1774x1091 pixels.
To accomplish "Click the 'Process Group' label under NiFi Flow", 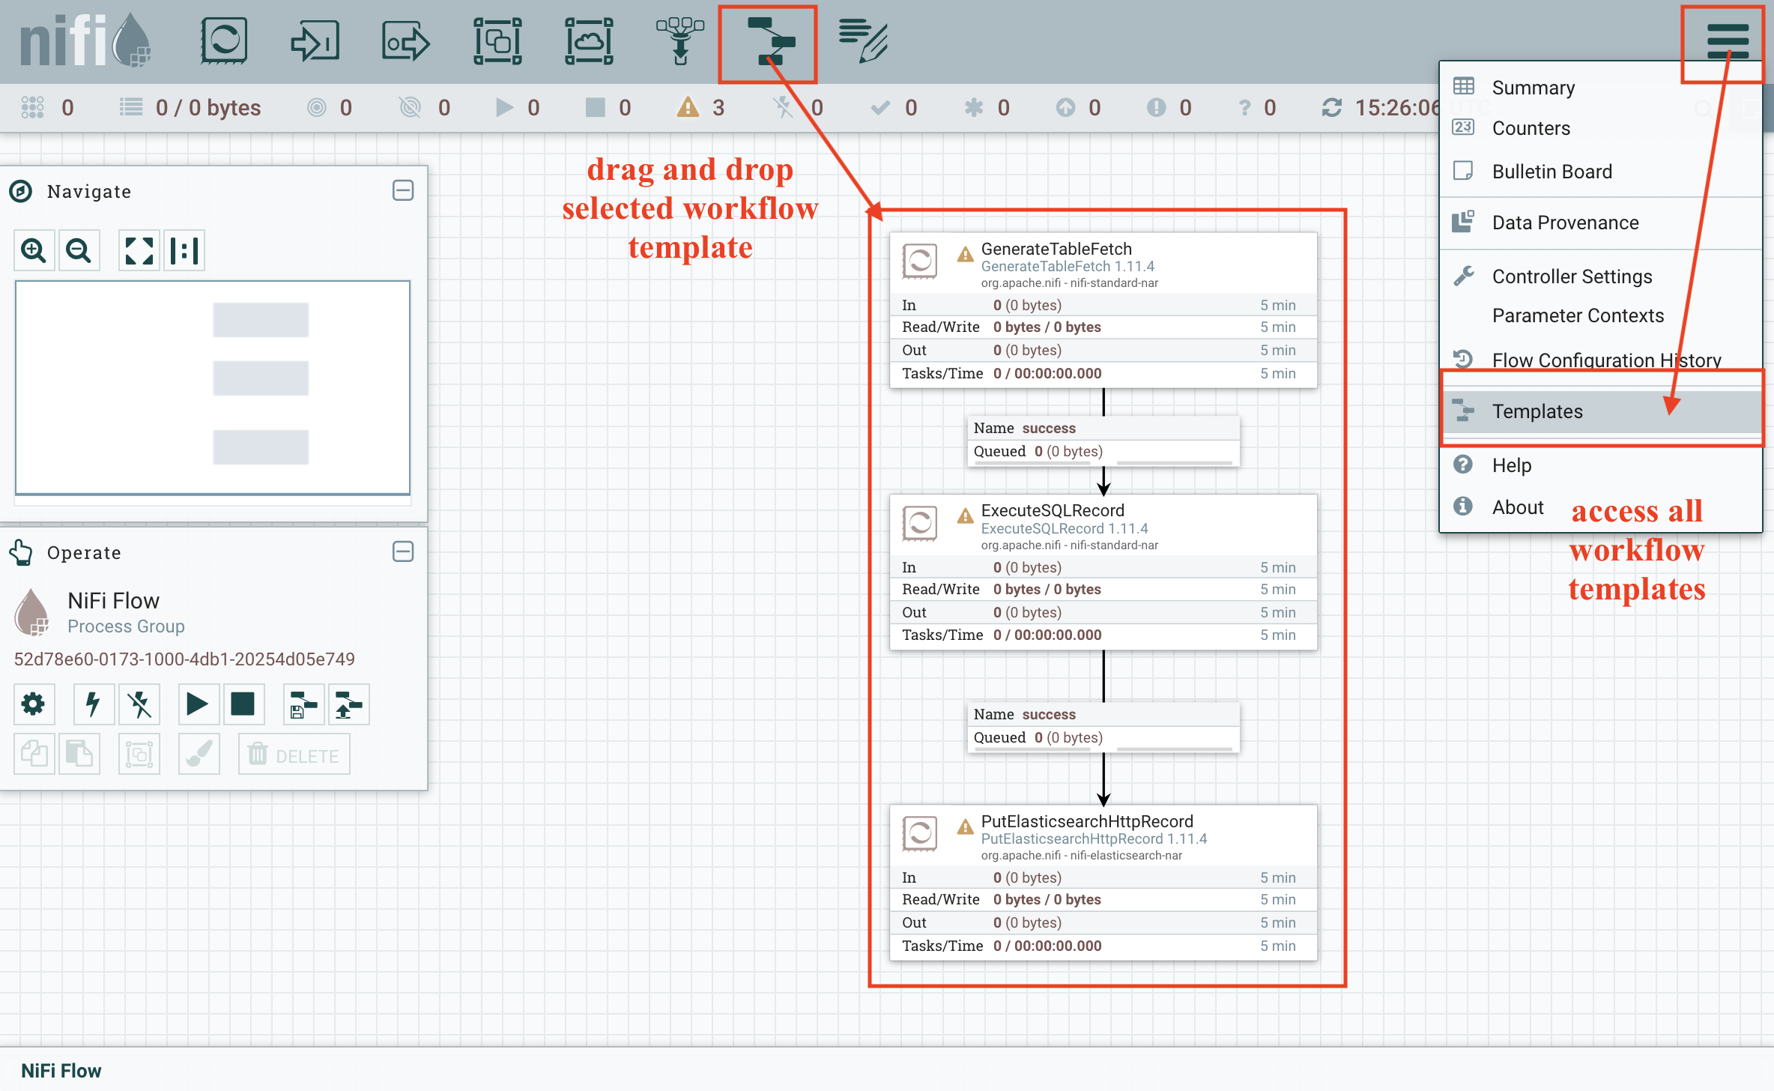I will coord(126,626).
